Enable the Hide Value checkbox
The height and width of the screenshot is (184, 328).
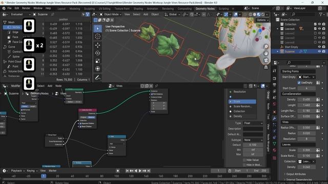[x=244, y=160]
